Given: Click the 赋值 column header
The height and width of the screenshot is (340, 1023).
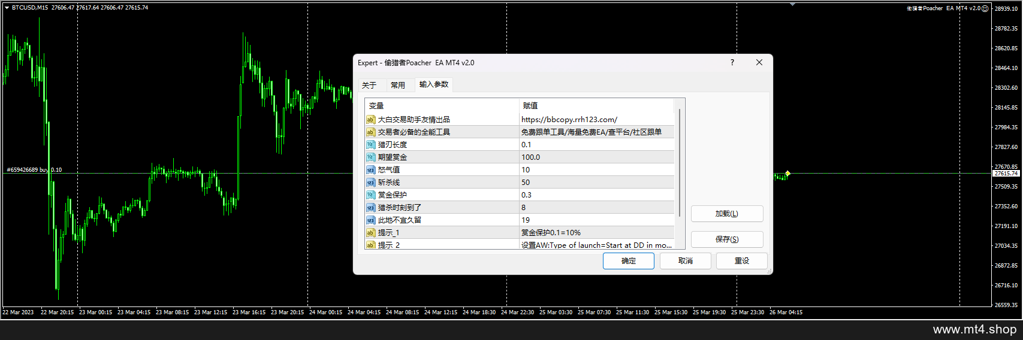Looking at the screenshot, I should [x=597, y=105].
